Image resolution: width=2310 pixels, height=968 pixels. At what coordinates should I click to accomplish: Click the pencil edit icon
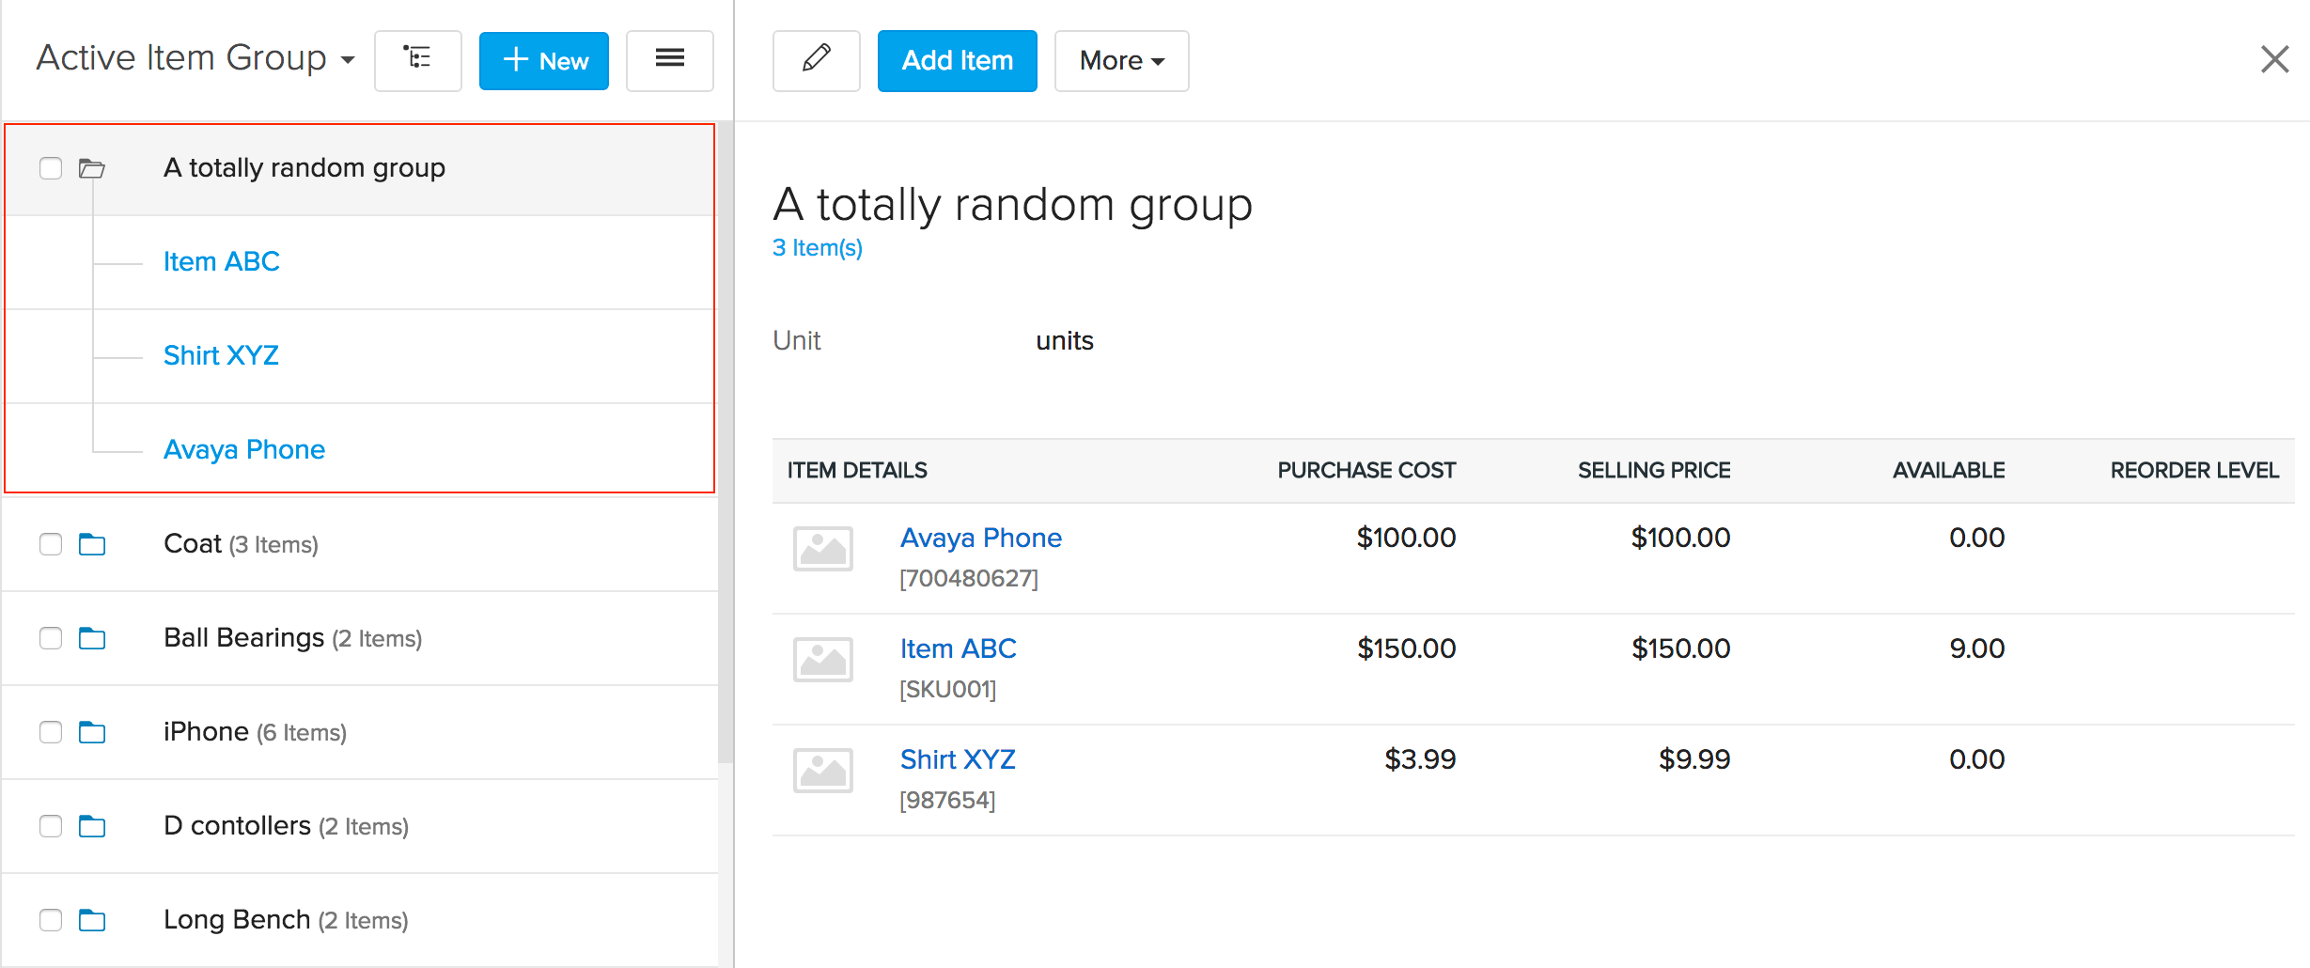click(816, 60)
